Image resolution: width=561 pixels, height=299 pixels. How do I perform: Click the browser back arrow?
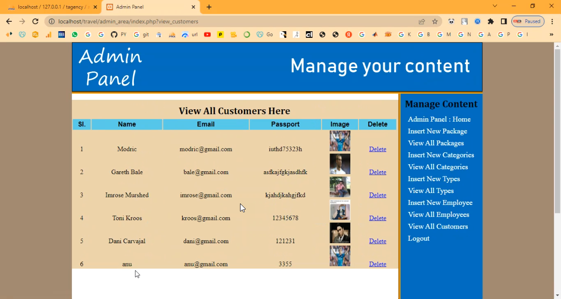[x=9, y=21]
